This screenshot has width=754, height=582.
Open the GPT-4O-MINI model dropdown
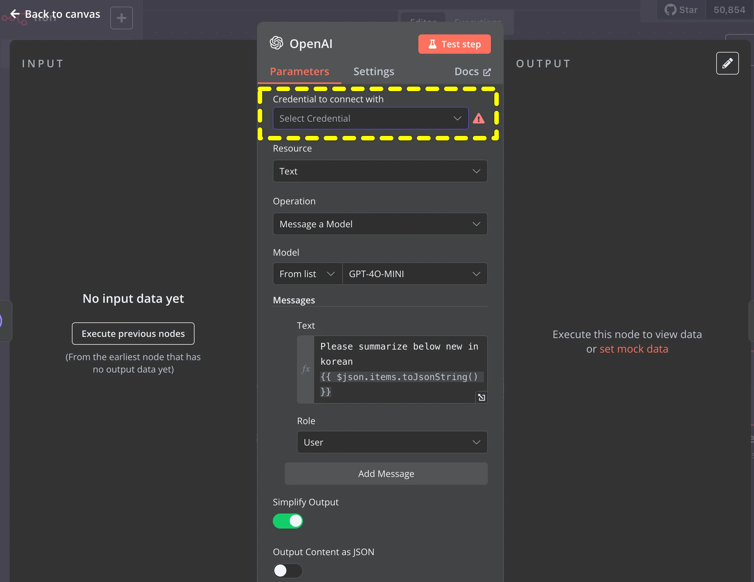(415, 274)
